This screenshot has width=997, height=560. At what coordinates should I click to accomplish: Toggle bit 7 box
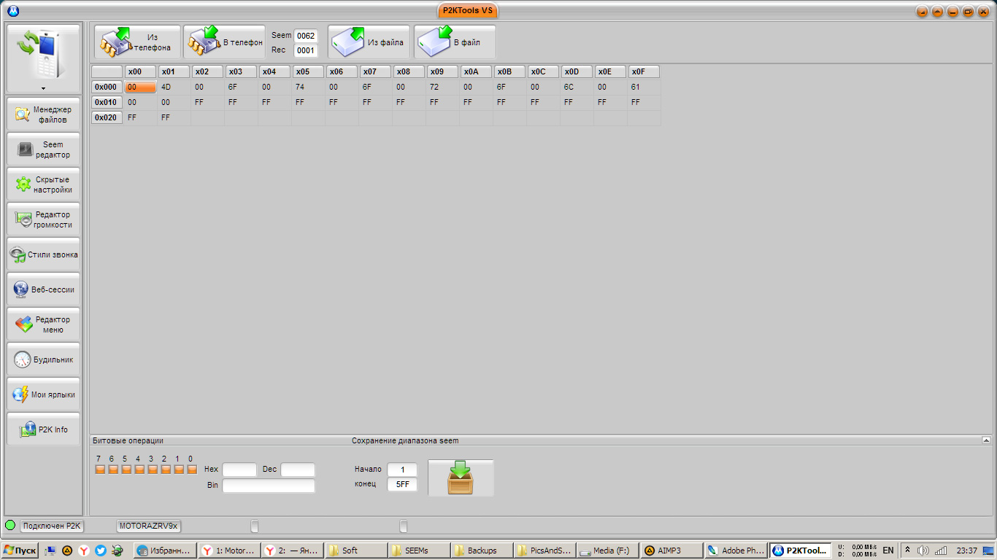[100, 469]
